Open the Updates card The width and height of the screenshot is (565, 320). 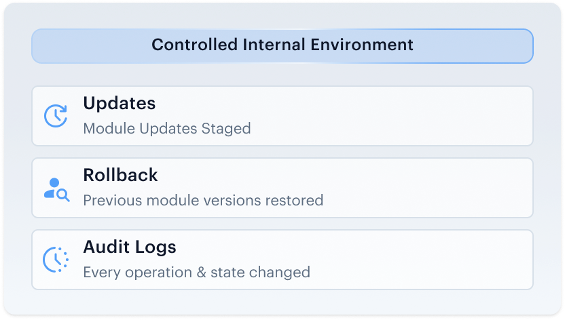pos(282,116)
